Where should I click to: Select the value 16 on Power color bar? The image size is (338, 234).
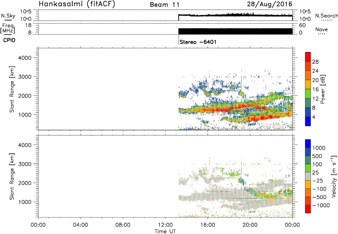tap(315, 90)
